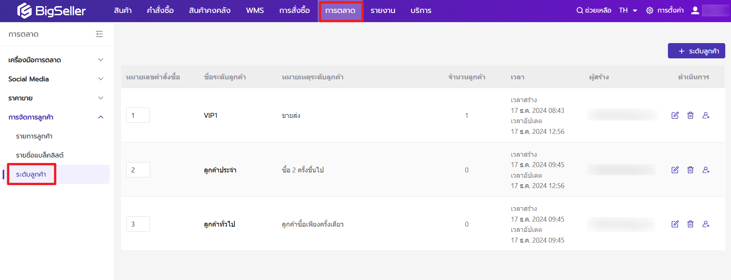The height and width of the screenshot is (280, 731).
Task: Delete the ลูกค้าประจำ level with trash icon
Action: (690, 170)
